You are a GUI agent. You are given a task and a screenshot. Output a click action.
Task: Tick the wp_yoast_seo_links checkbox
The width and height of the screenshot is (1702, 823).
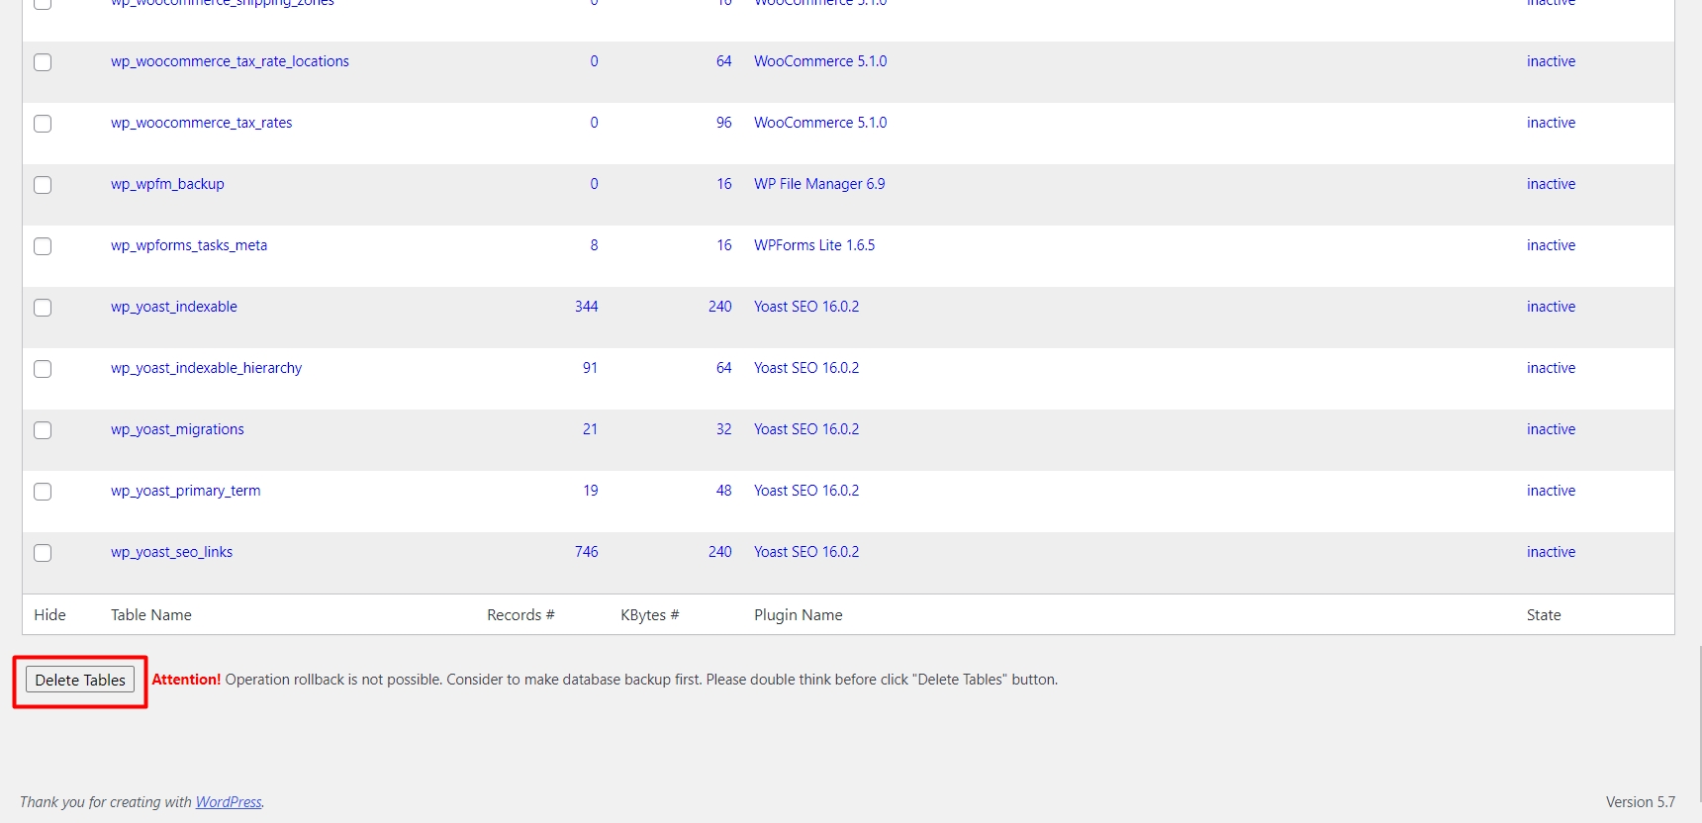[43, 553]
